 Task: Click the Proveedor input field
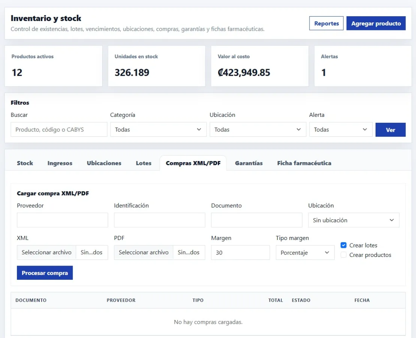pyautogui.click(x=62, y=220)
